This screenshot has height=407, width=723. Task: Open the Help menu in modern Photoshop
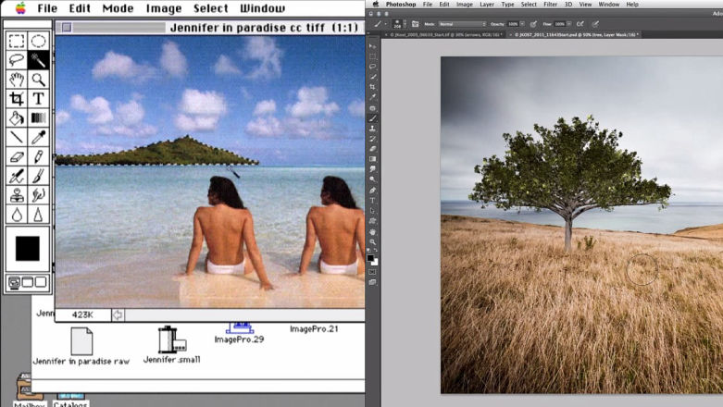632,4
